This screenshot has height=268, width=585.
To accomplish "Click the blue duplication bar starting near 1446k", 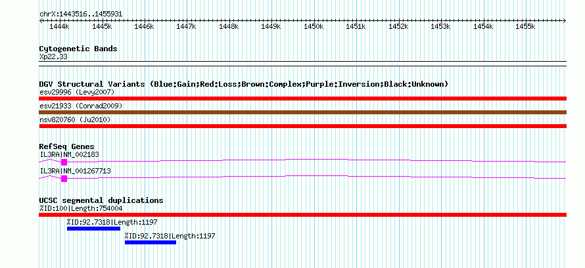I will coord(151,242).
